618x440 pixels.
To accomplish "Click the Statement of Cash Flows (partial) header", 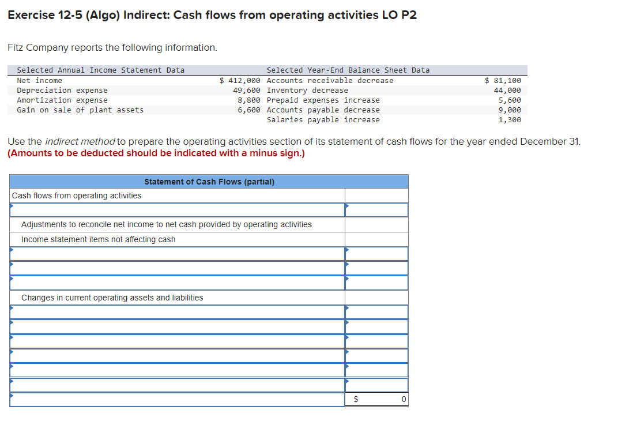I will click(x=209, y=181).
